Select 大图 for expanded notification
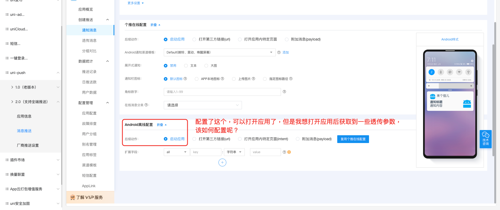Screen dimensions: 500x210 click(206, 66)
